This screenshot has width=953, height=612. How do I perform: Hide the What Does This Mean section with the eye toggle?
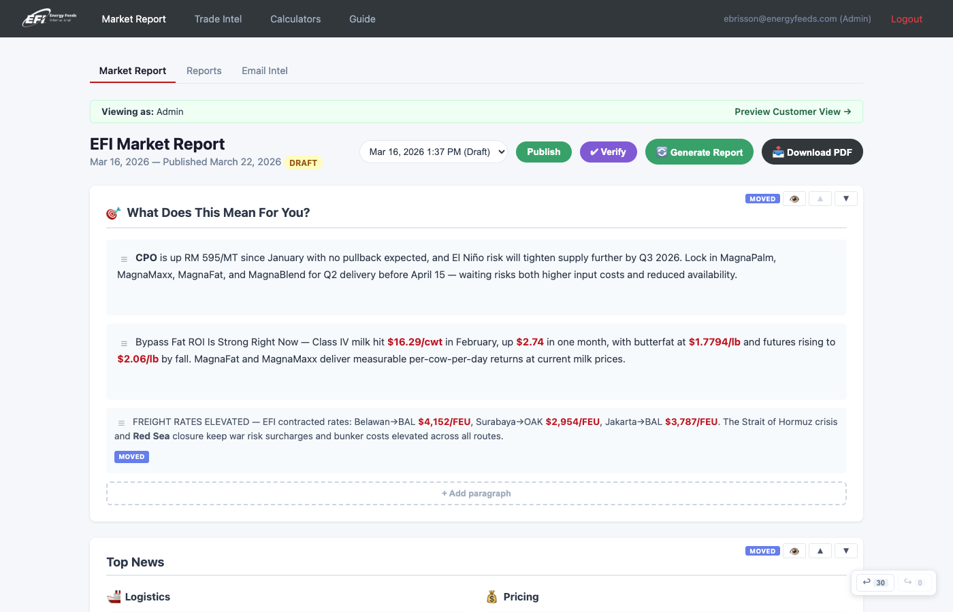tap(794, 198)
